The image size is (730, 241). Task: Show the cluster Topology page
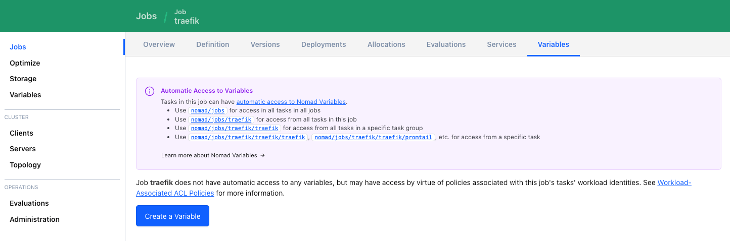point(25,165)
